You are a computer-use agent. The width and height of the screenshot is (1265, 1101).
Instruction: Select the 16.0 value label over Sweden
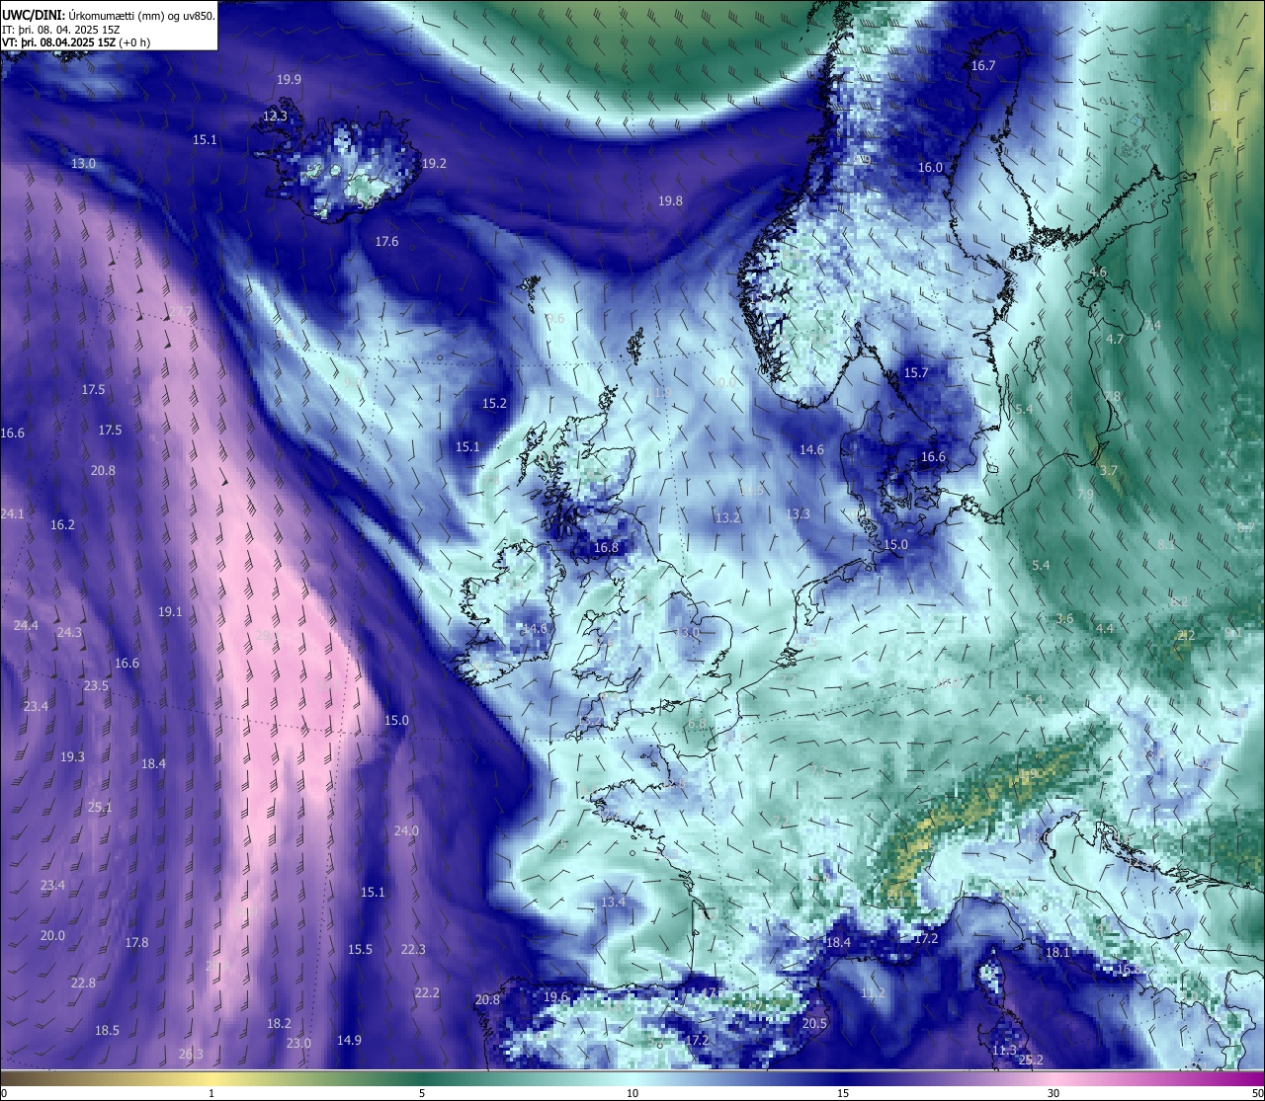tap(930, 168)
